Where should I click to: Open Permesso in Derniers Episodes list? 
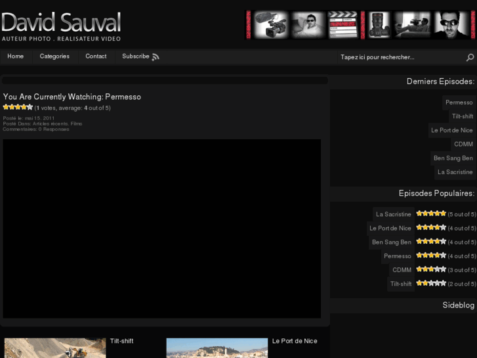click(459, 102)
